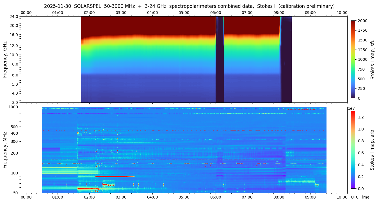Click the lower colorbar gradient strip
Screen dimensions: 379x203
(353, 150)
